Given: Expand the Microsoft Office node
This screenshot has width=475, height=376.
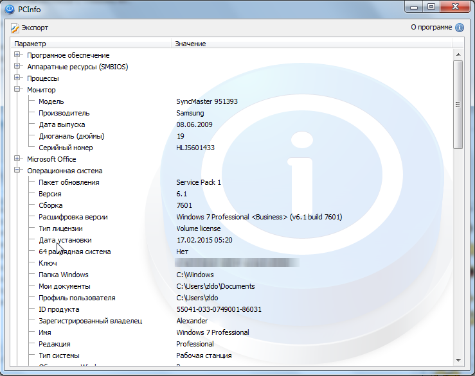Looking at the screenshot, I should coord(17,159).
